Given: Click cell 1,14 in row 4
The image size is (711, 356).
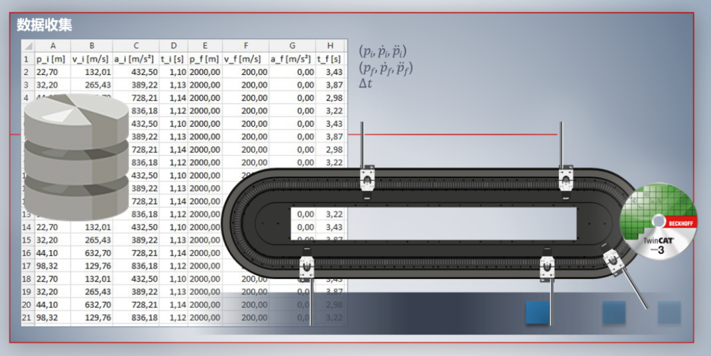Looking at the screenshot, I should coord(174,97).
